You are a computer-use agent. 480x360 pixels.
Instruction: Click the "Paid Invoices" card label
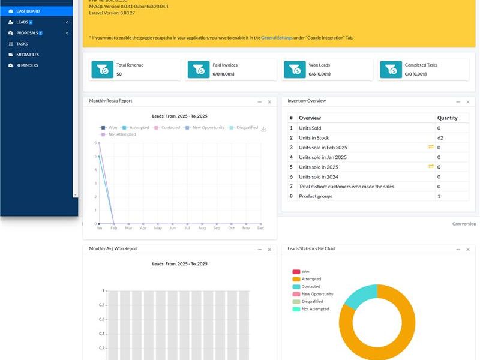coord(225,65)
